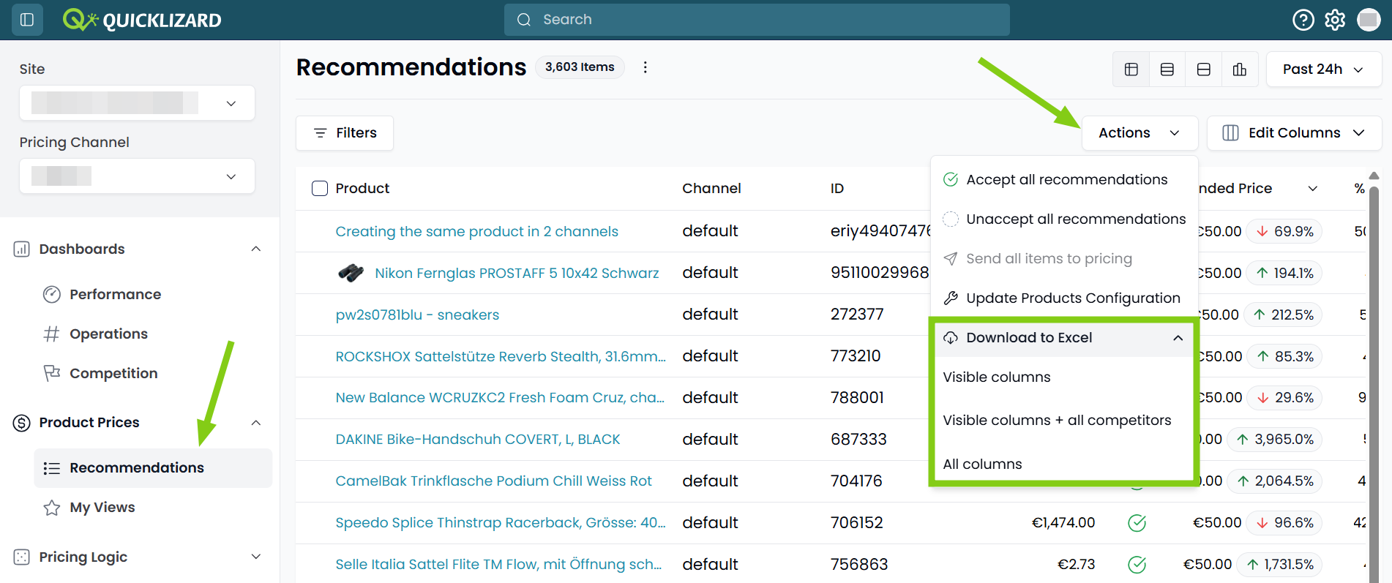Collapse the Product Prices section

(256, 422)
